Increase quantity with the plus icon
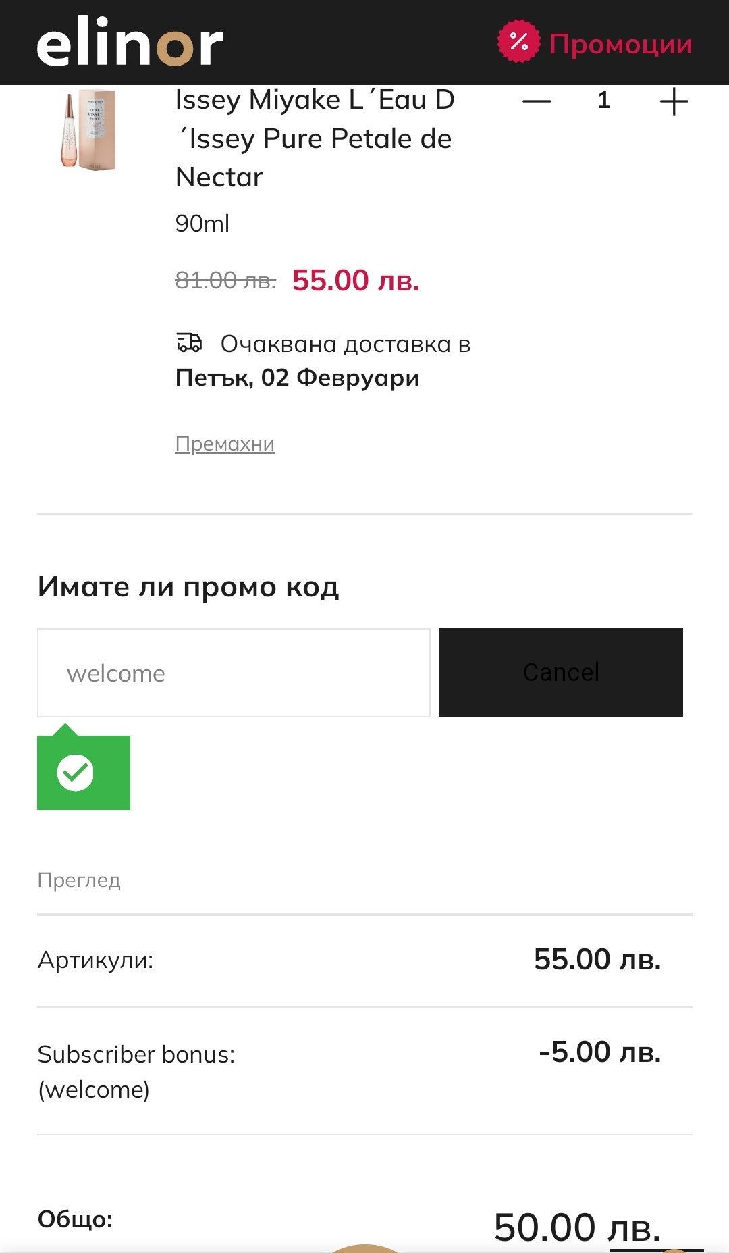 click(673, 102)
